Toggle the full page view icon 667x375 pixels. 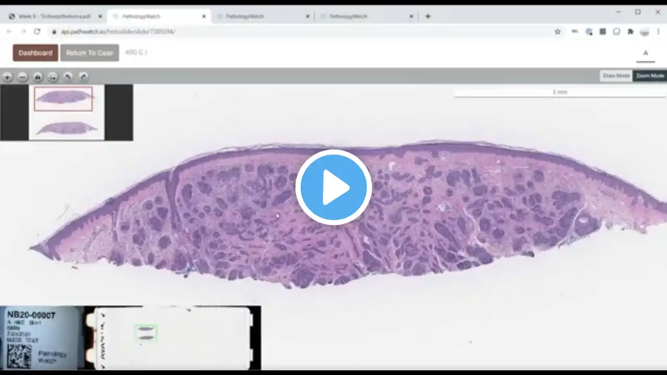53,77
